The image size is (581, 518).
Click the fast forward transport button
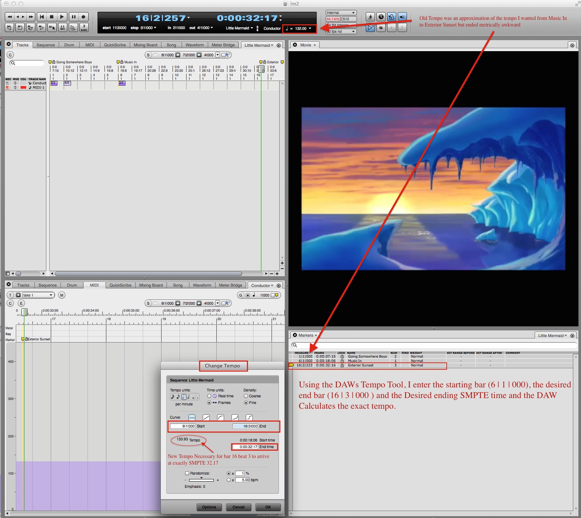coord(31,17)
